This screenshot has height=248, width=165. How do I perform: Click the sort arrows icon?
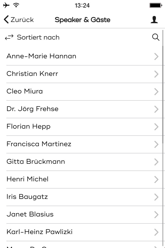click(9, 38)
